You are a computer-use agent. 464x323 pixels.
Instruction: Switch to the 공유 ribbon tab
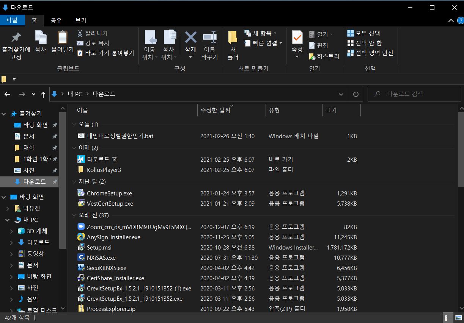[x=56, y=20]
